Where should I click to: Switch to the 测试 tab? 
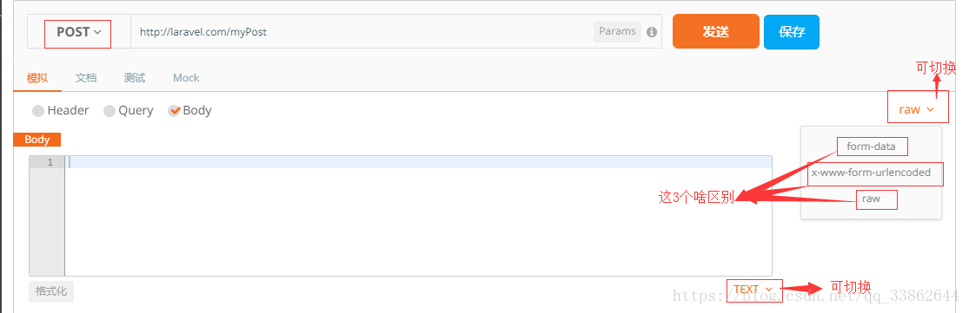click(x=134, y=78)
